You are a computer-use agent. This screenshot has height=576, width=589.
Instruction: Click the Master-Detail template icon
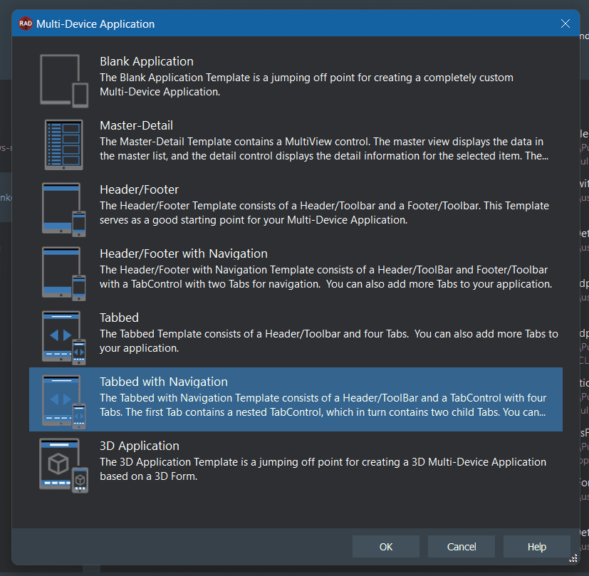click(x=63, y=144)
